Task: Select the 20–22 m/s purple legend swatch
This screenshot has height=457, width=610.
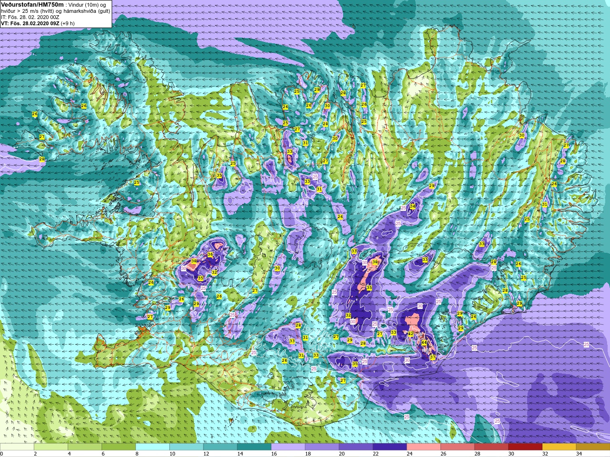Action: (356, 447)
